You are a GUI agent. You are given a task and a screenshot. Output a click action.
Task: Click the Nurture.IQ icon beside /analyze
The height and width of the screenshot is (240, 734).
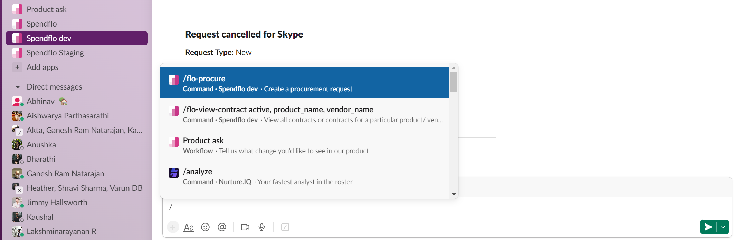(174, 173)
